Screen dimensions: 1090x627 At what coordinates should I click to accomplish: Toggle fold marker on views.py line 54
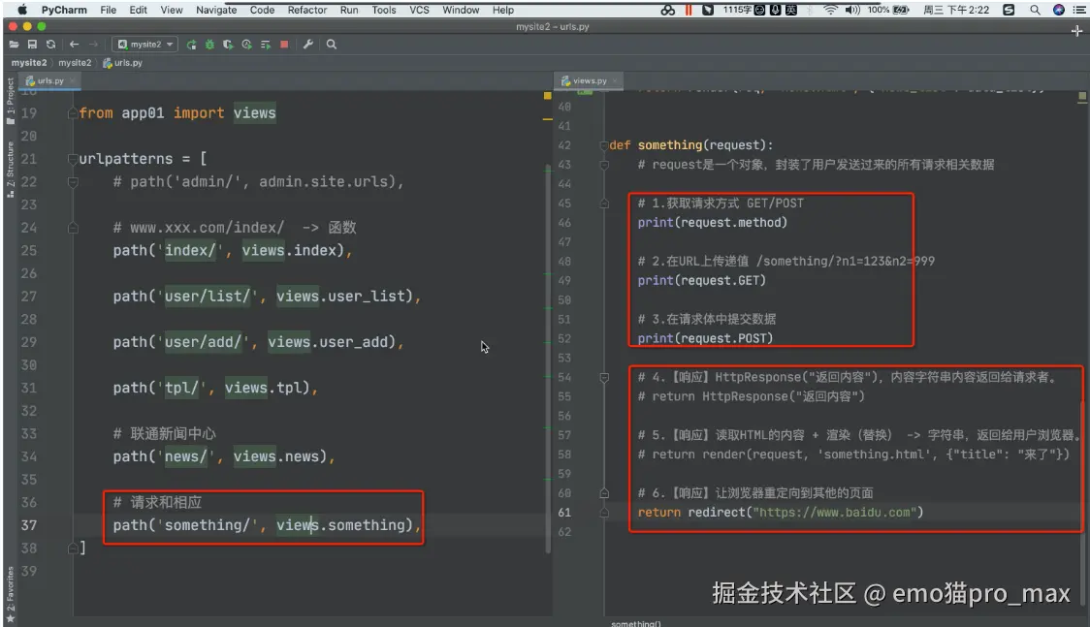coord(603,377)
